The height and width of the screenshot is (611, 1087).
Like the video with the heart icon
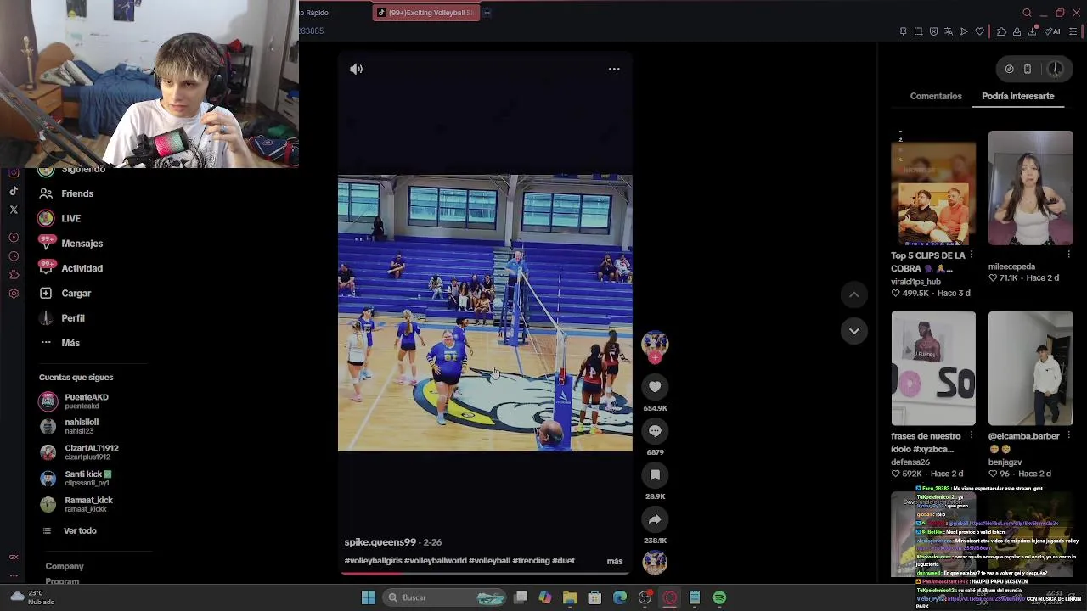[655, 387]
